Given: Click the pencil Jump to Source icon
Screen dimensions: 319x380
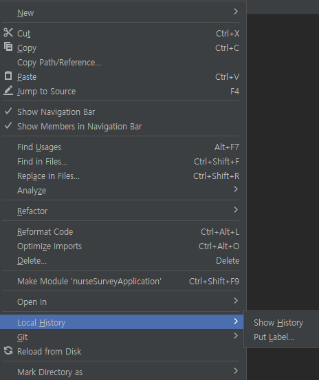Looking at the screenshot, I should [x=8, y=90].
